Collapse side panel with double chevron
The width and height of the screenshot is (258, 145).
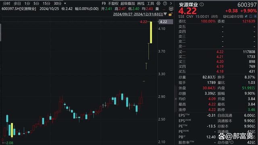pyautogui.click(x=176, y=99)
